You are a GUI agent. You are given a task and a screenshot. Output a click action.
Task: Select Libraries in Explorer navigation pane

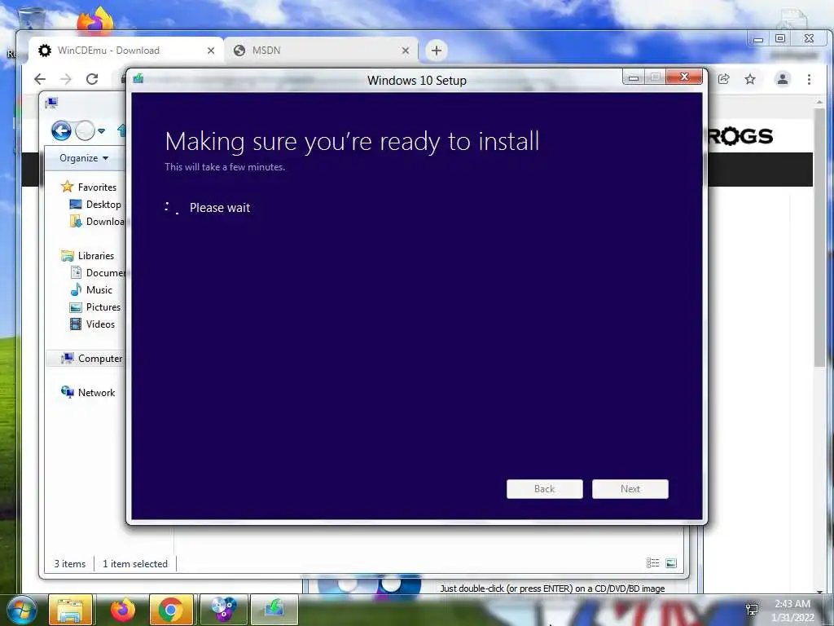88,255
